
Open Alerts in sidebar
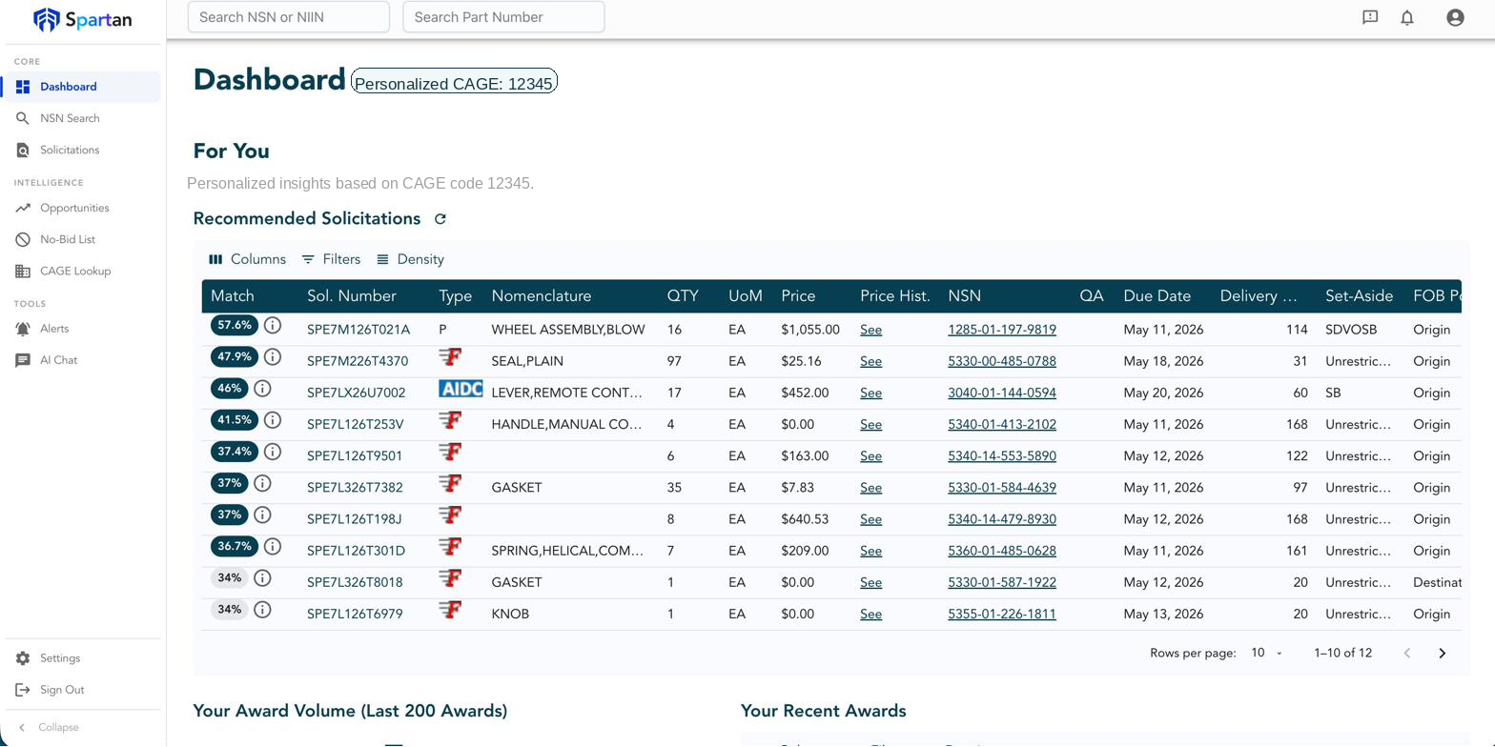click(82, 329)
